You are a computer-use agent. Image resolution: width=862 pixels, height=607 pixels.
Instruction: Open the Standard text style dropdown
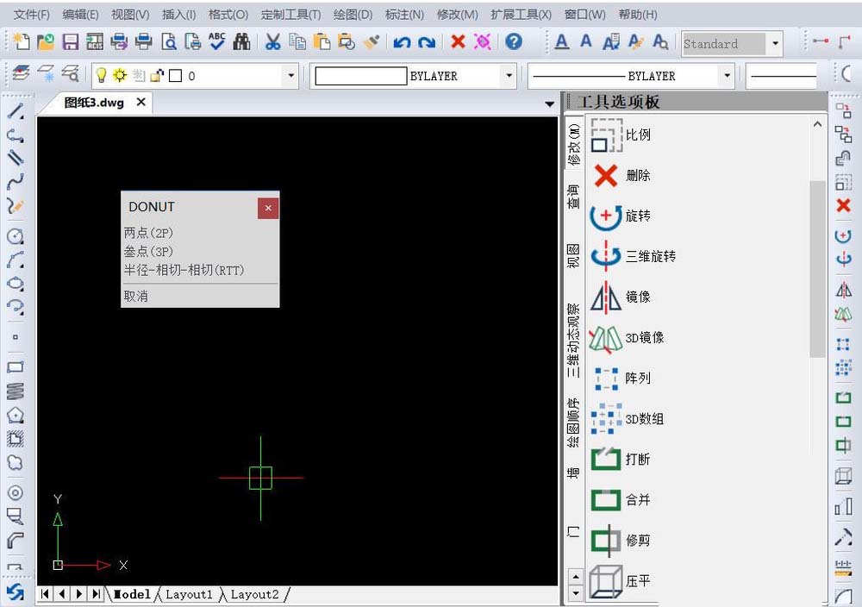coord(775,43)
